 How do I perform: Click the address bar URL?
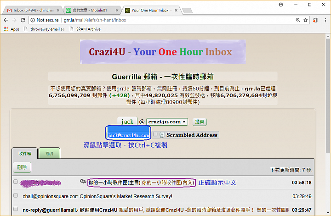click(x=95, y=20)
